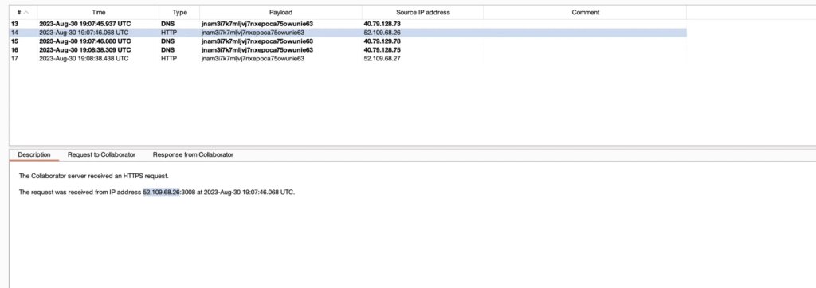
Task: Click the comment cell of row 14
Action: (x=586, y=33)
